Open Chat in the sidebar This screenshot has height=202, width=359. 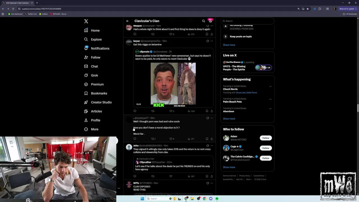point(91,66)
